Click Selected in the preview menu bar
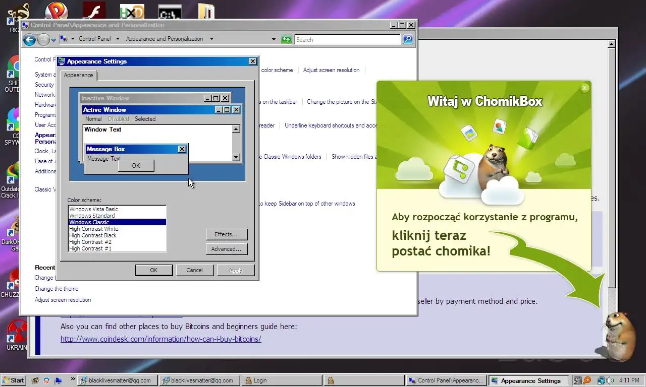Screen dimensions: 646x387 tap(145, 119)
